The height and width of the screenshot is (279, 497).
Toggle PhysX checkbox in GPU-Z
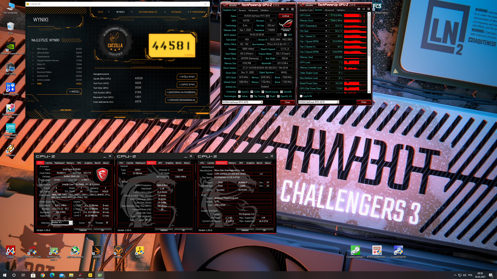[x=267, y=96]
